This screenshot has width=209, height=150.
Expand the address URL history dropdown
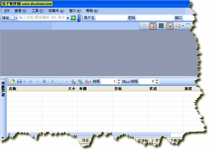[x=68, y=18]
